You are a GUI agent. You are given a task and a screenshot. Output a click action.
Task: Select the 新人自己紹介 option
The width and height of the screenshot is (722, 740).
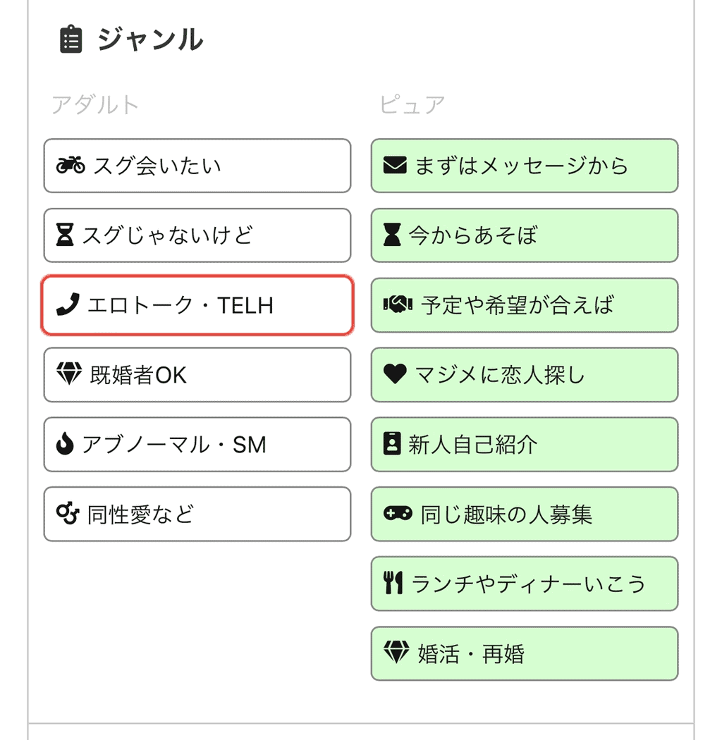pyautogui.click(x=525, y=444)
